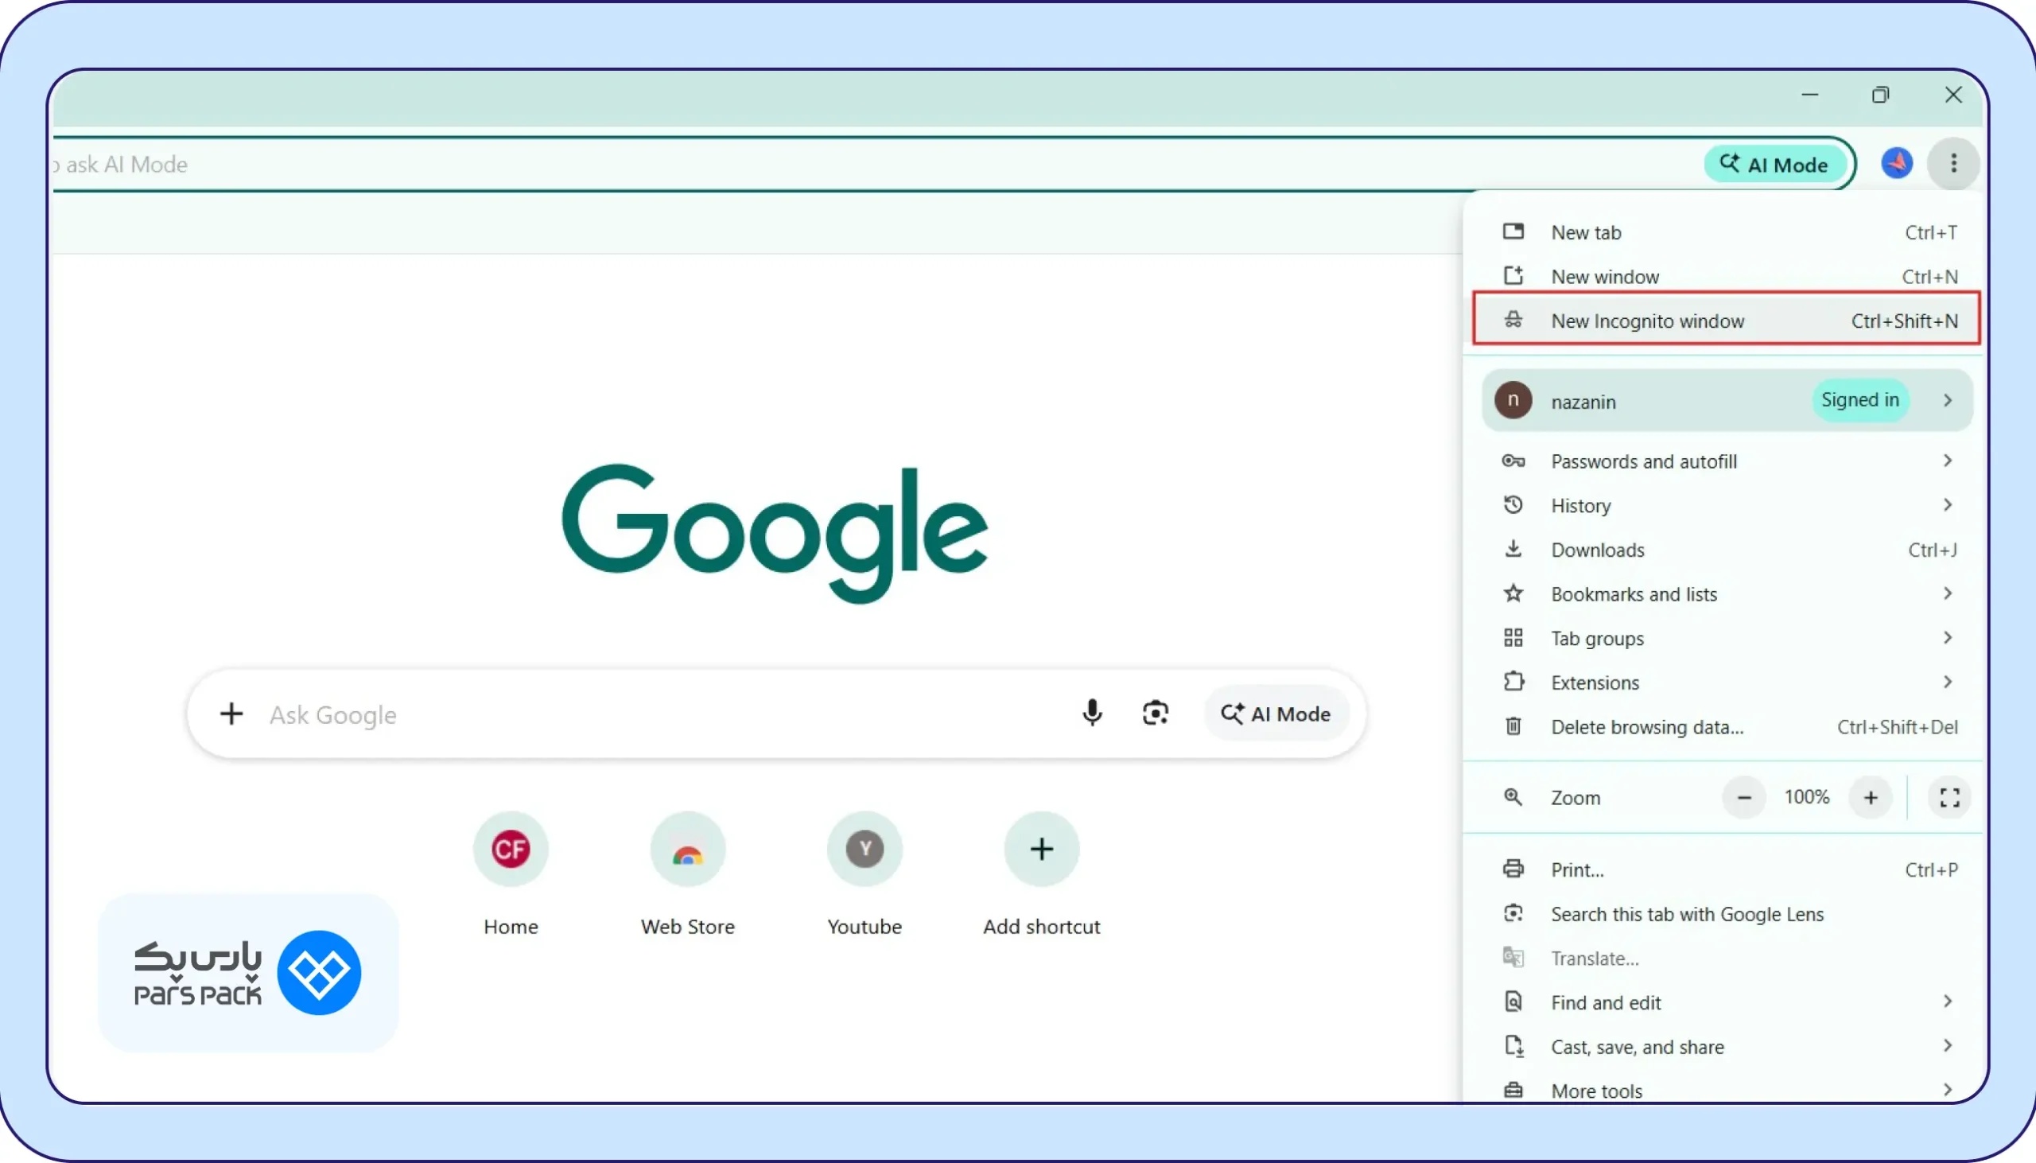Click the Extensions puzzle icon

coord(1513,682)
